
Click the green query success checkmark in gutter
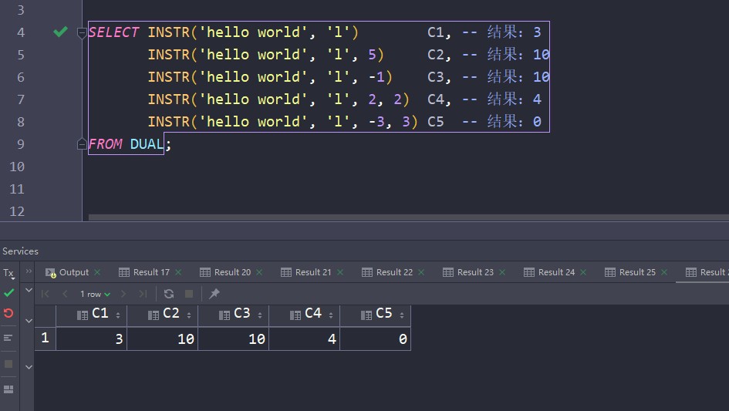[60, 32]
